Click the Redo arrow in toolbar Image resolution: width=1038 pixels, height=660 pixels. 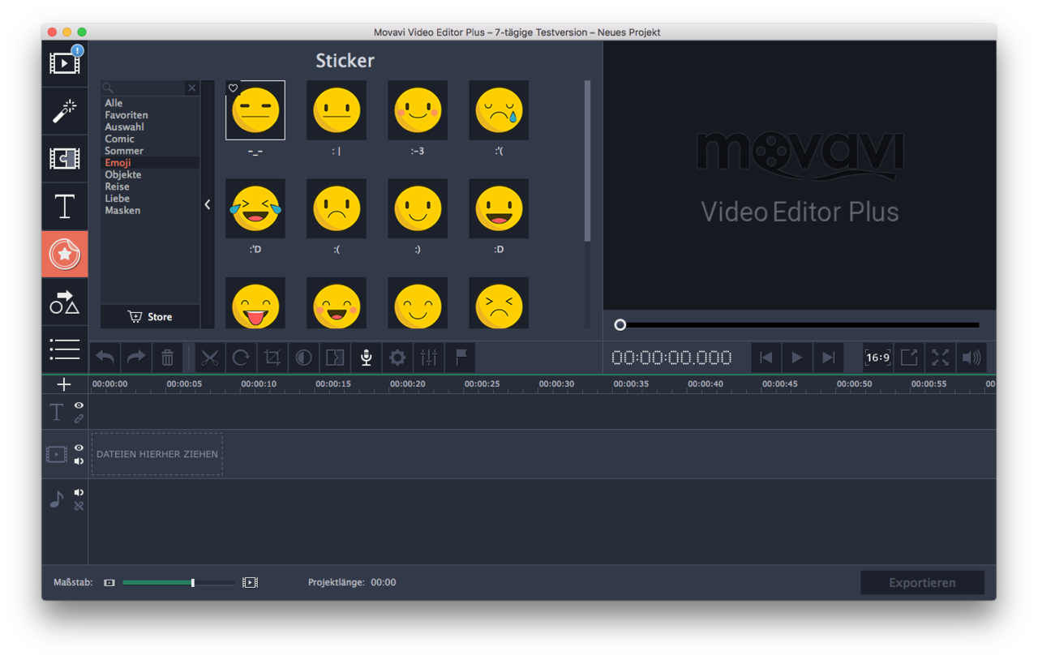tap(136, 358)
